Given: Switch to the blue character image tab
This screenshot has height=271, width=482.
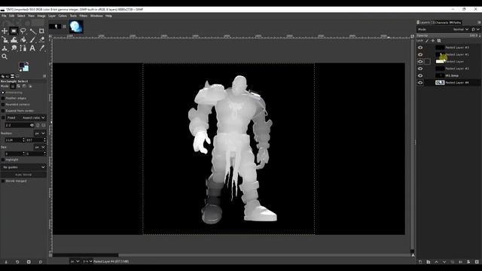Looking at the screenshot, I should click(x=76, y=27).
